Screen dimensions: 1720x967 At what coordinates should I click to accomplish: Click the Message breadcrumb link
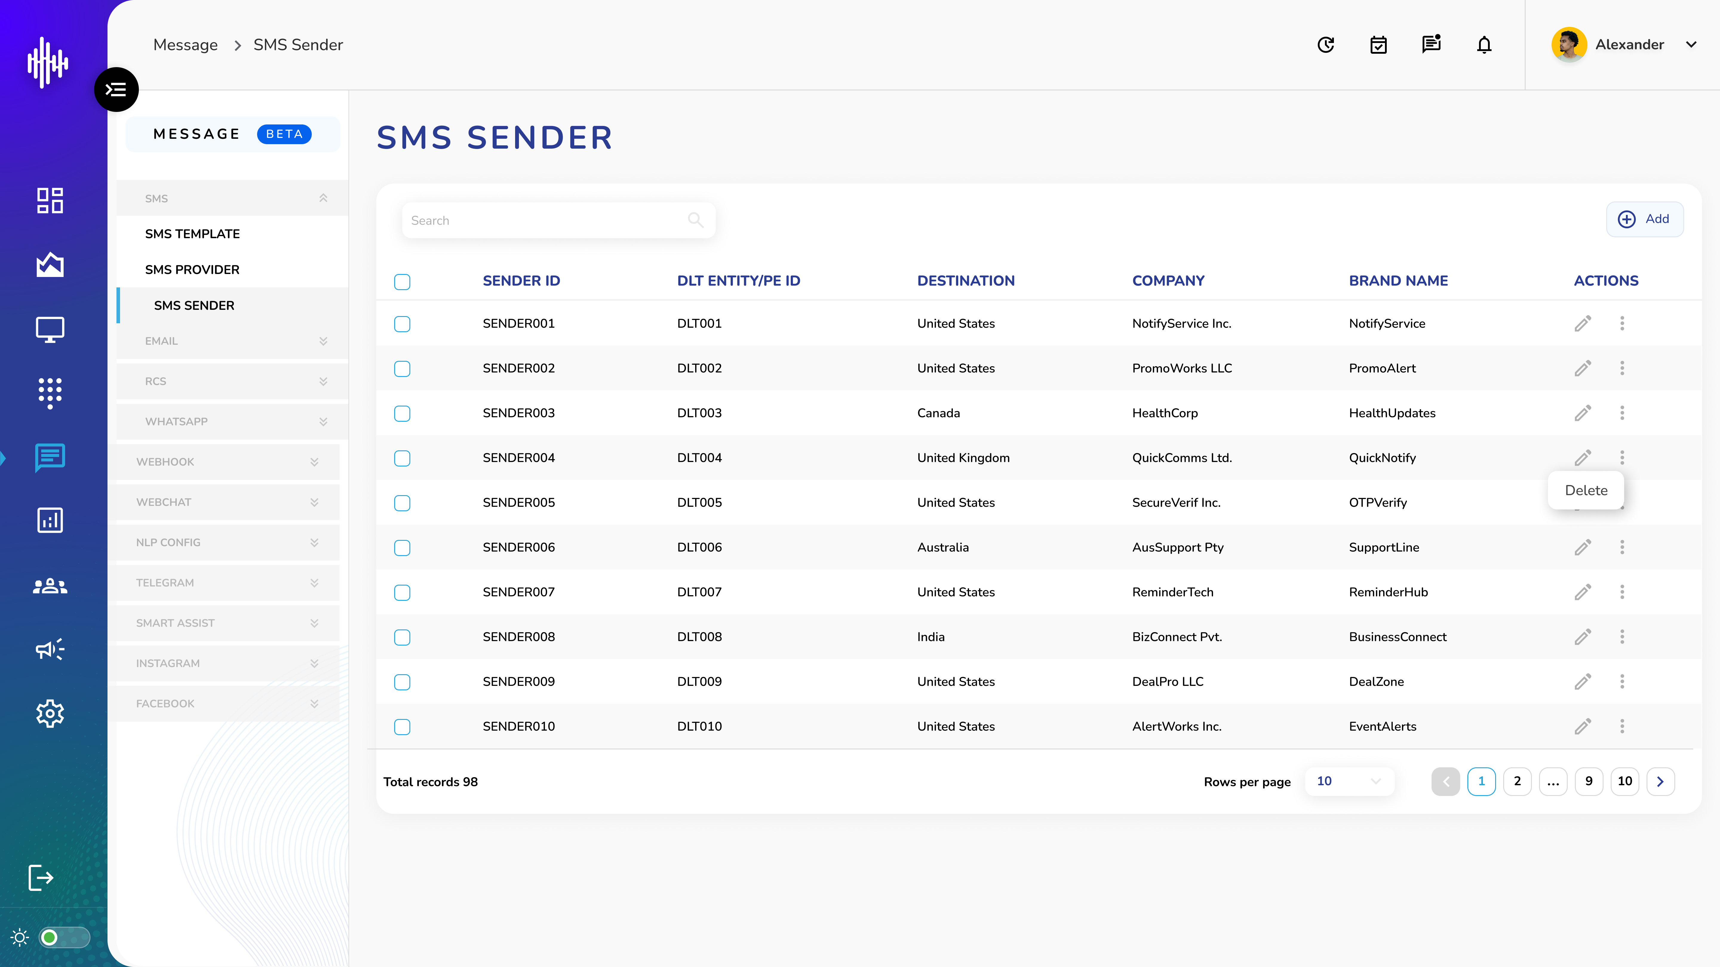tap(186, 45)
